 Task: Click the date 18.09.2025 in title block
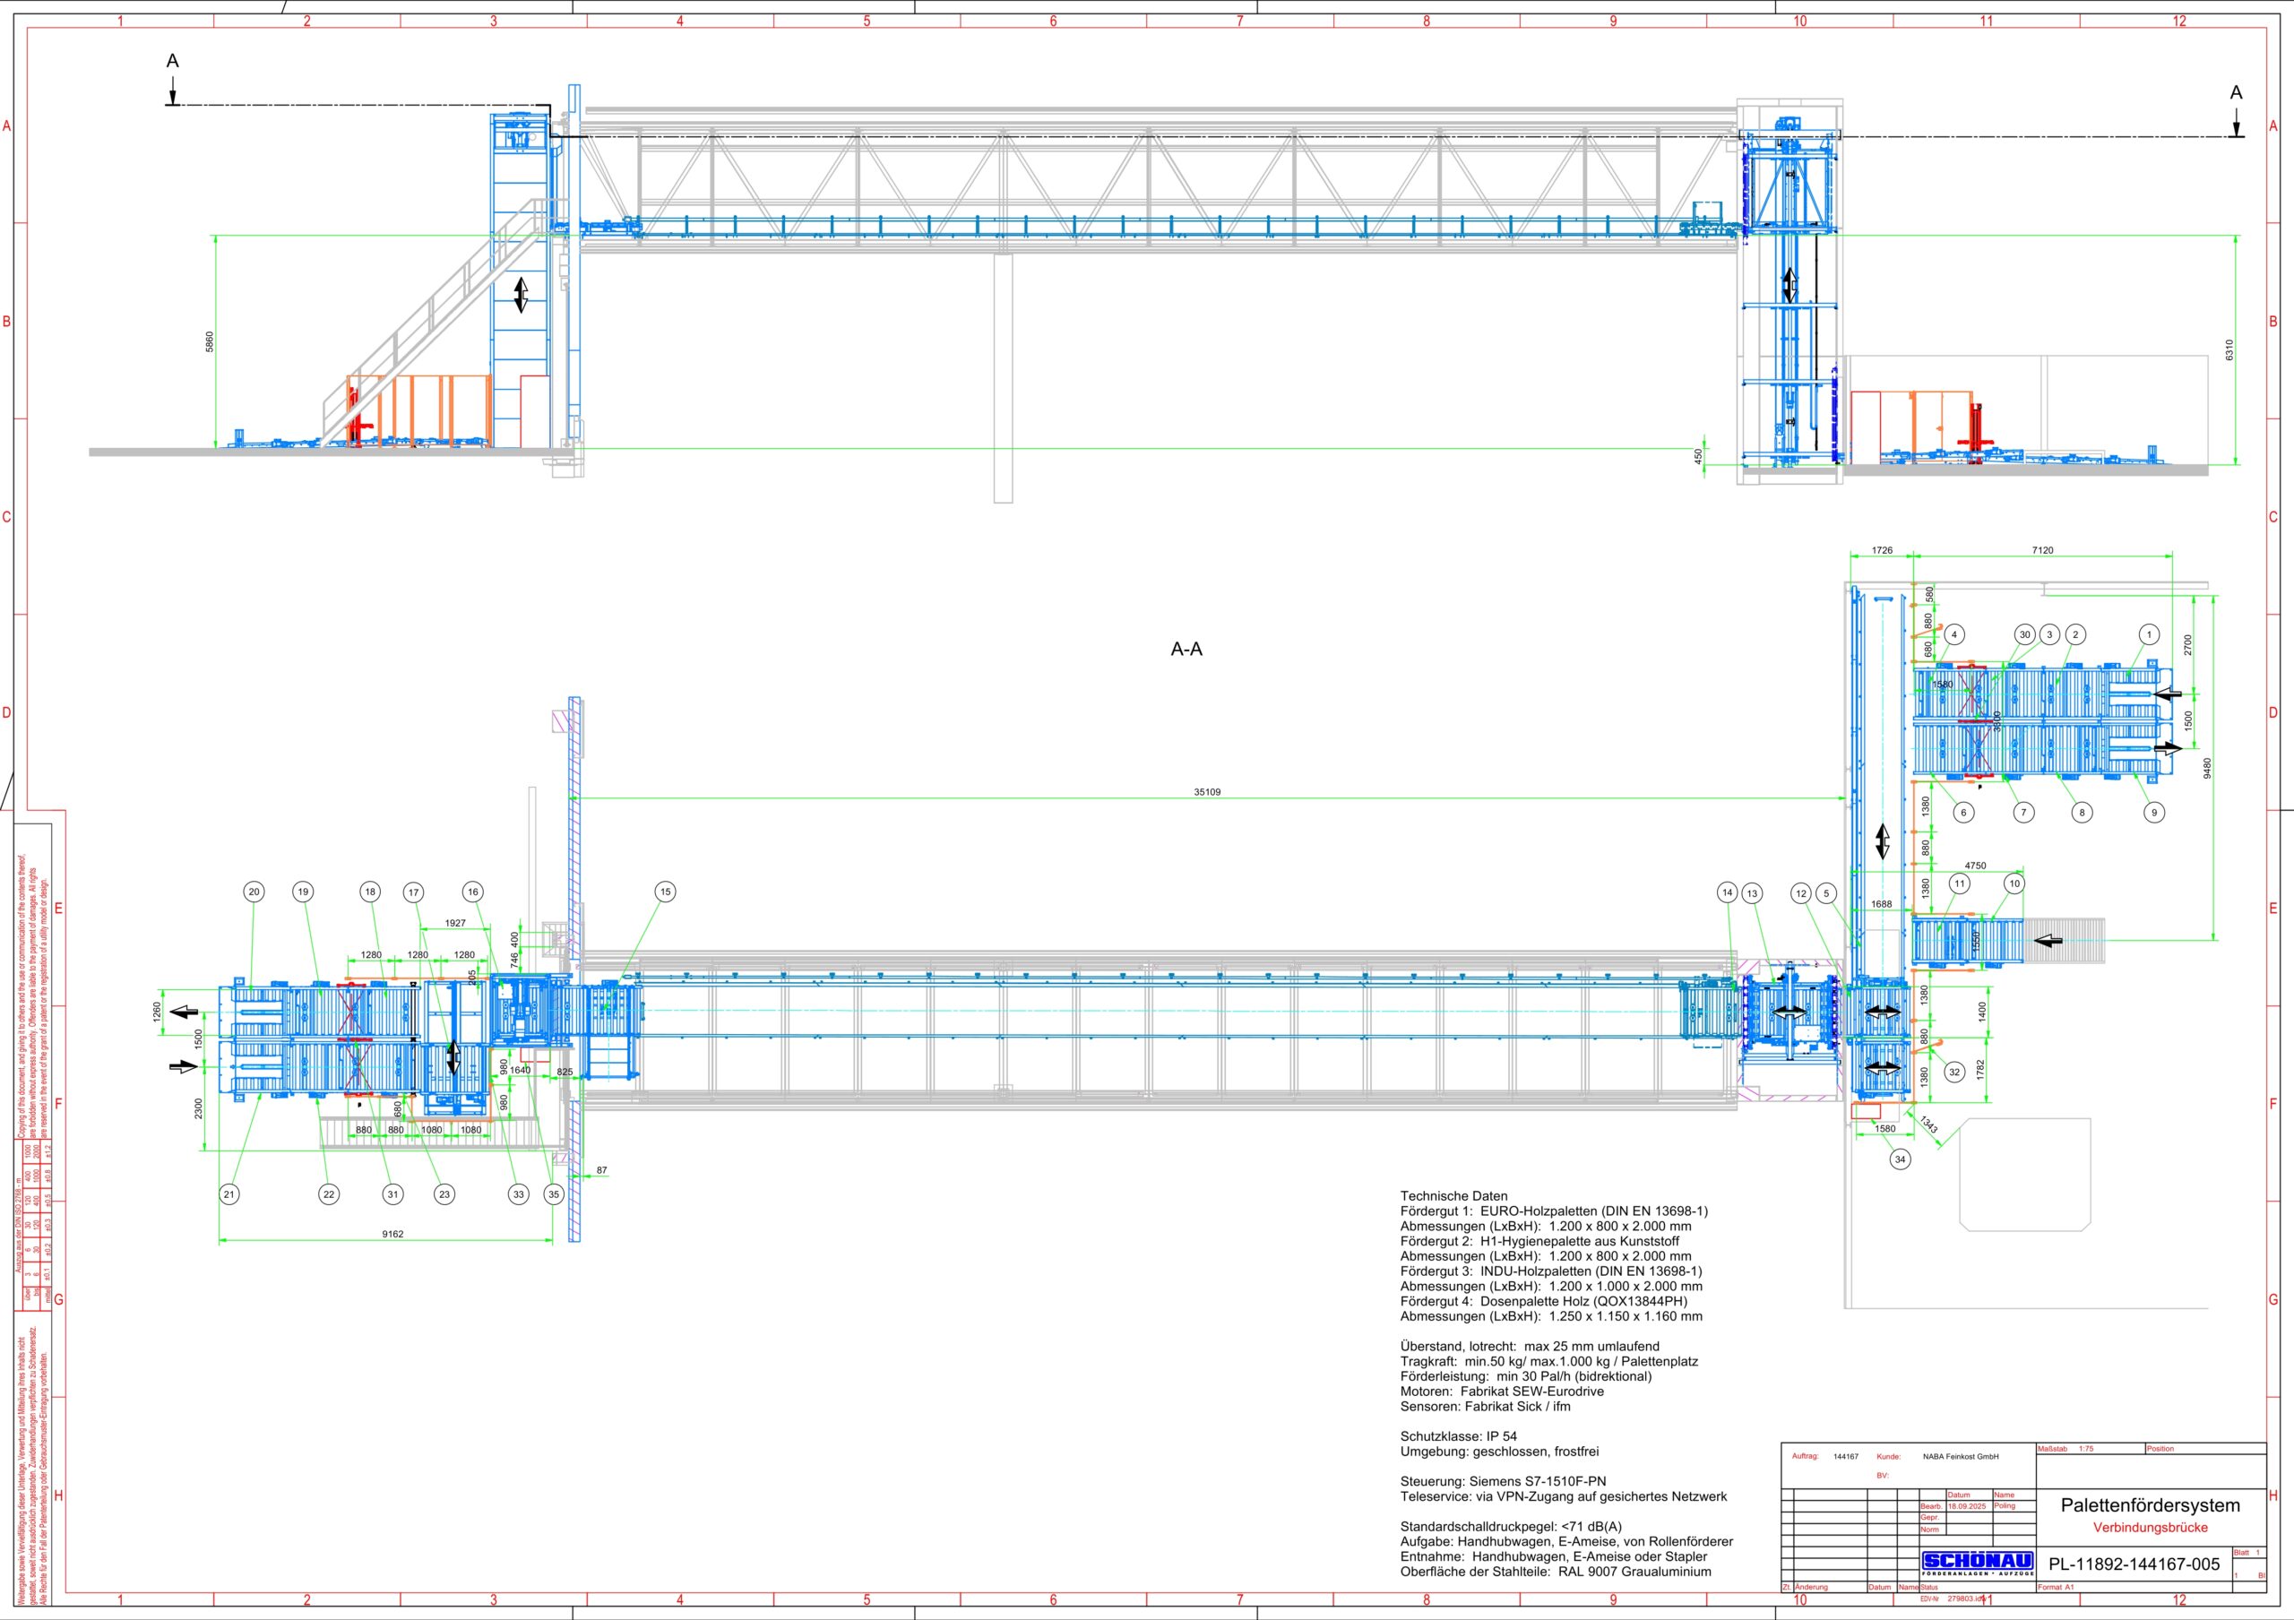click(x=1966, y=1506)
